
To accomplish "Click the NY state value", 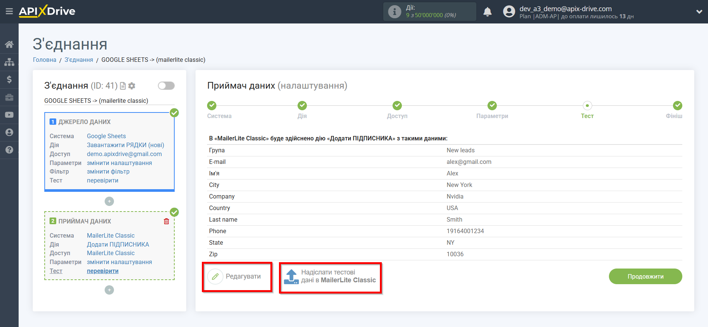I will tap(451, 243).
